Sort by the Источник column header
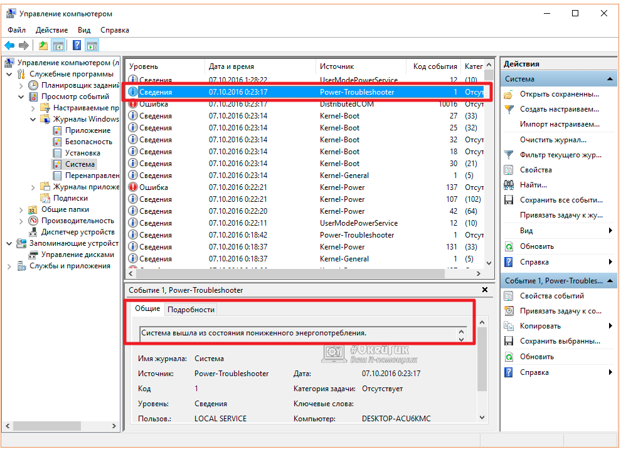621x452 pixels. click(x=337, y=66)
